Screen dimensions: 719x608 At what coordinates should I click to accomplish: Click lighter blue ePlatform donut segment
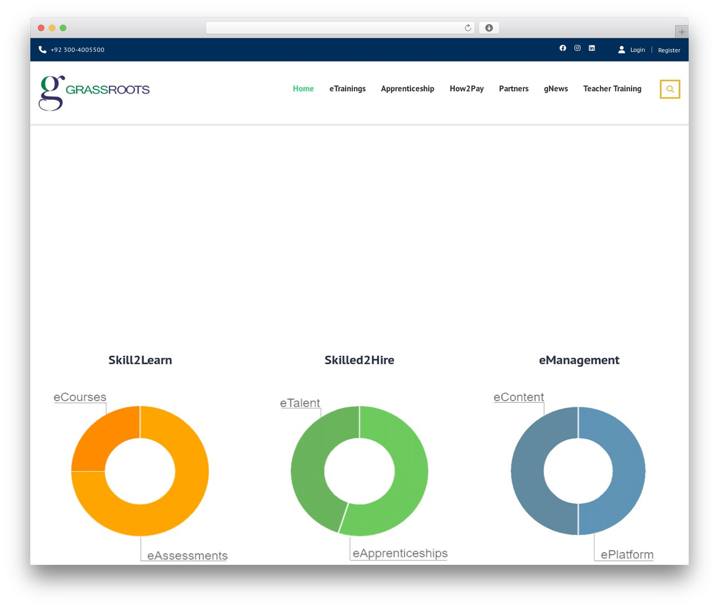click(629, 471)
